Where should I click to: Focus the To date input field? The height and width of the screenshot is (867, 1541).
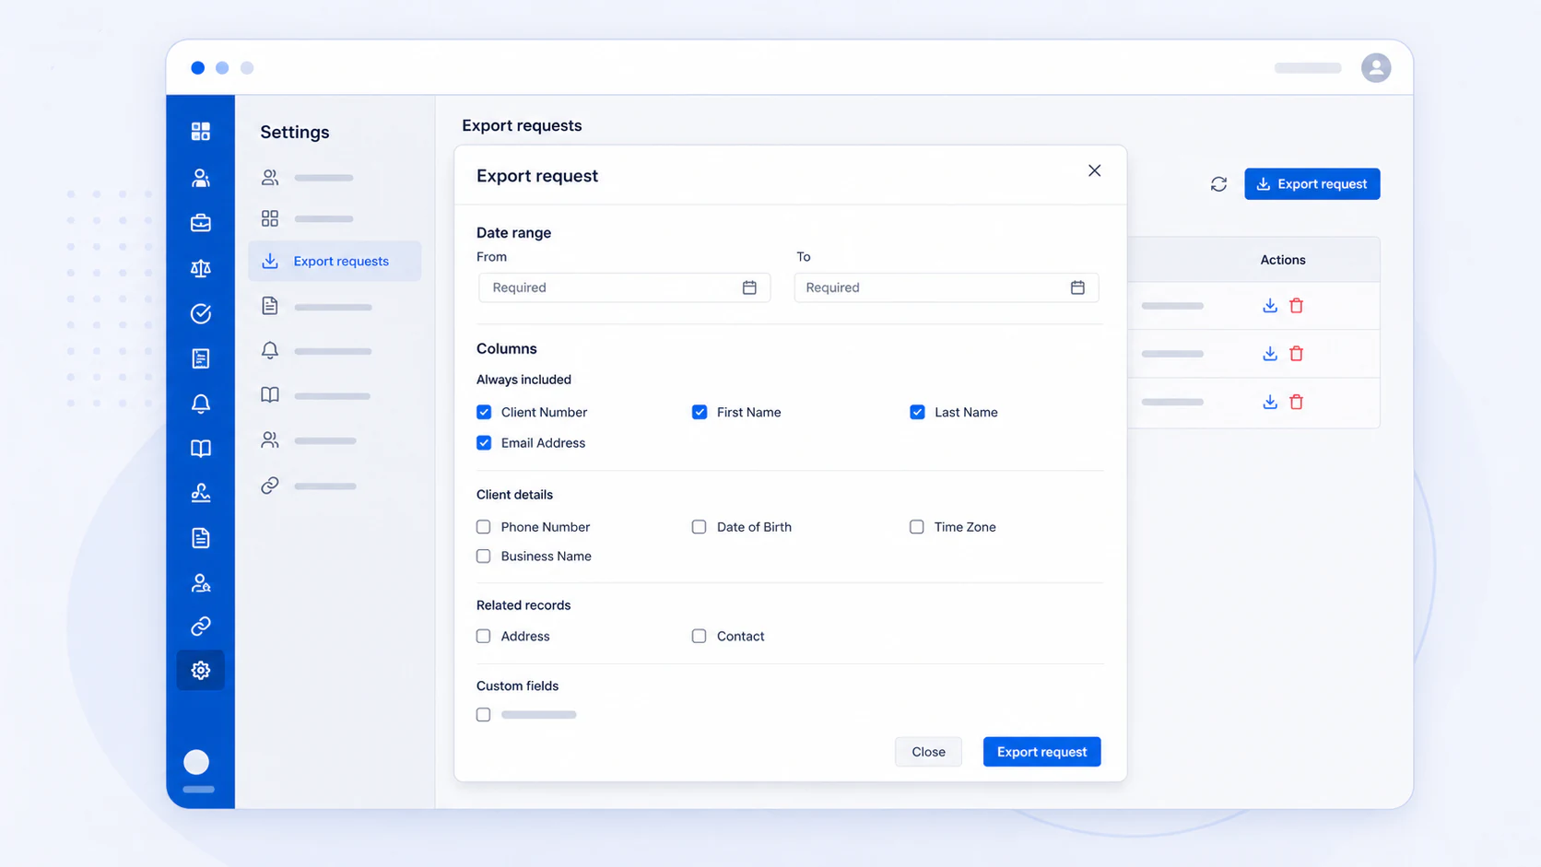click(947, 287)
